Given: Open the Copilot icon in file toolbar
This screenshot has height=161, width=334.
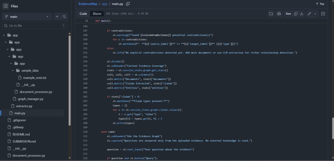Looking at the screenshot, I should [x=279, y=14].
